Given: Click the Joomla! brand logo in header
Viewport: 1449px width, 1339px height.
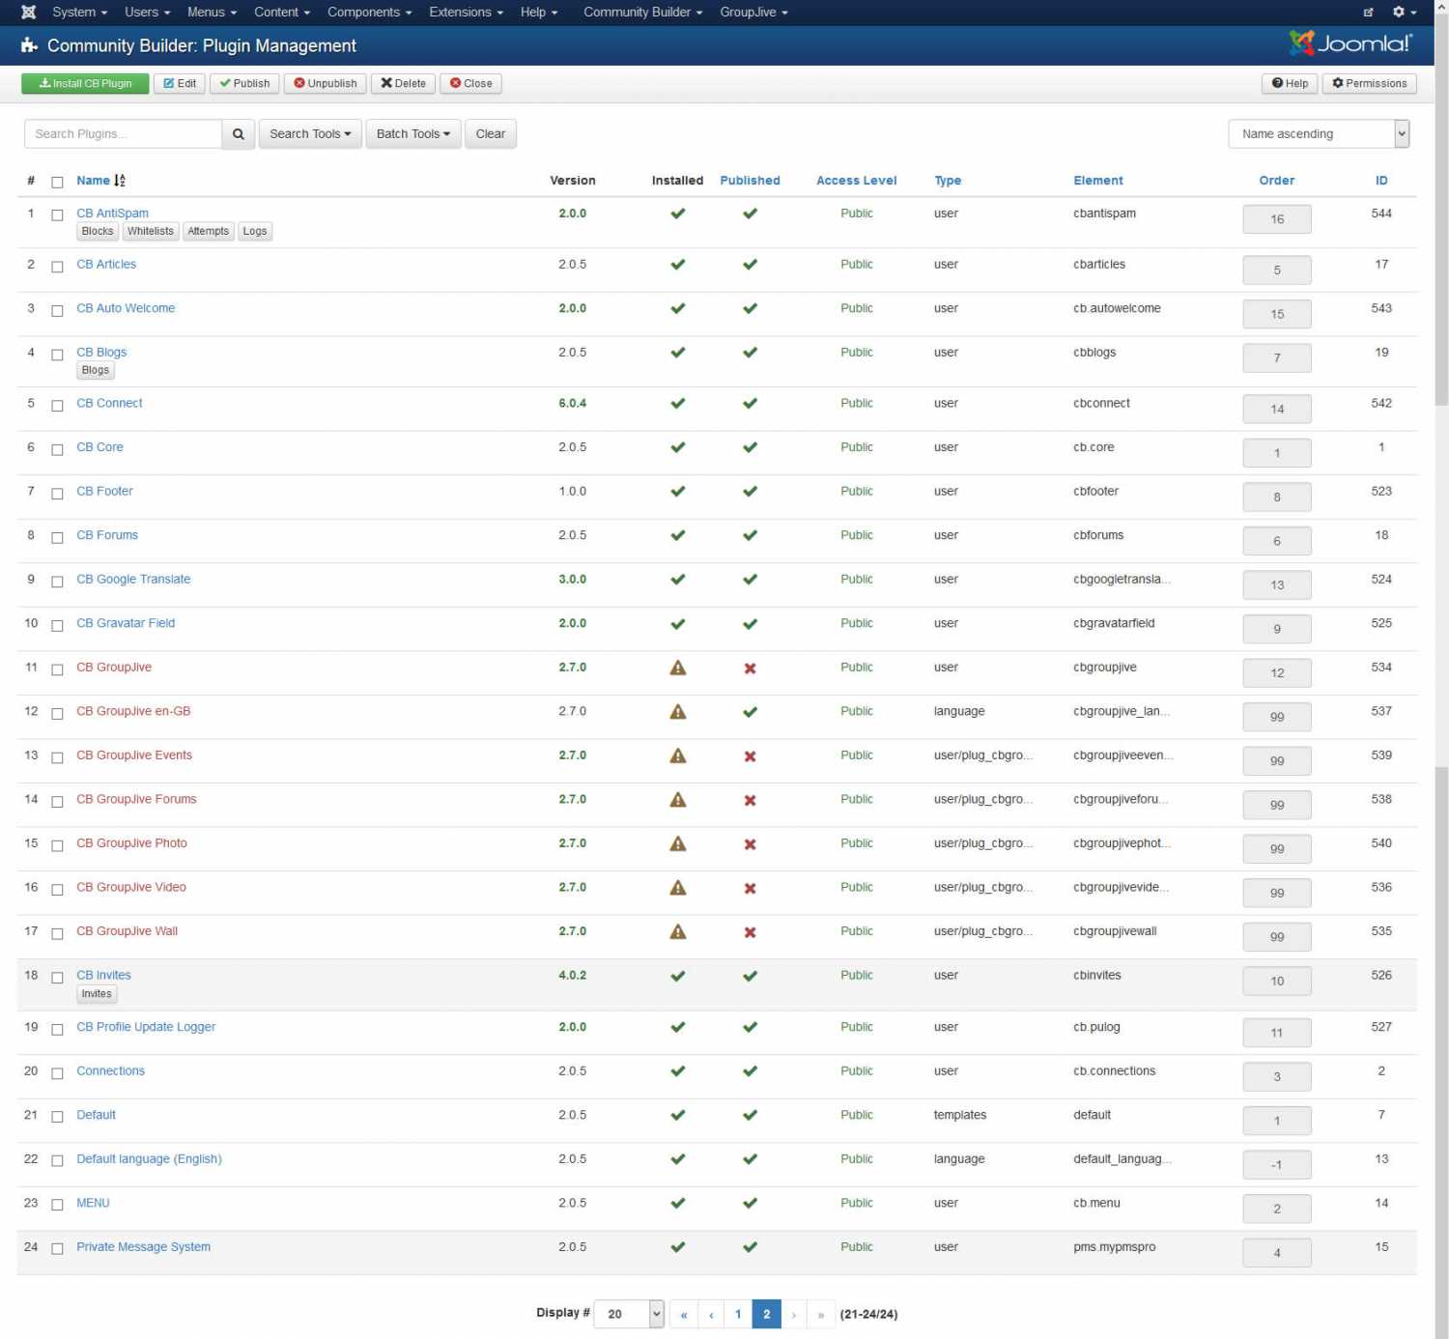Looking at the screenshot, I should pos(1350,43).
